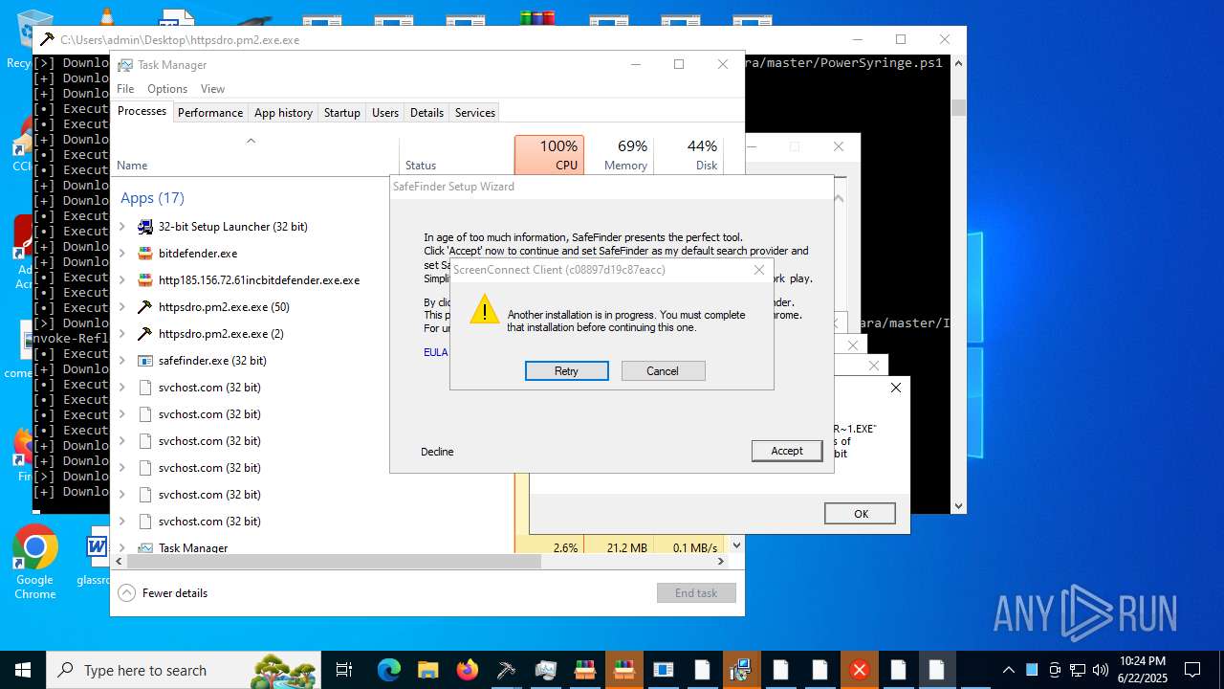The image size is (1224, 689).
Task: Click OK in the background error dialog
Action: tap(861, 514)
